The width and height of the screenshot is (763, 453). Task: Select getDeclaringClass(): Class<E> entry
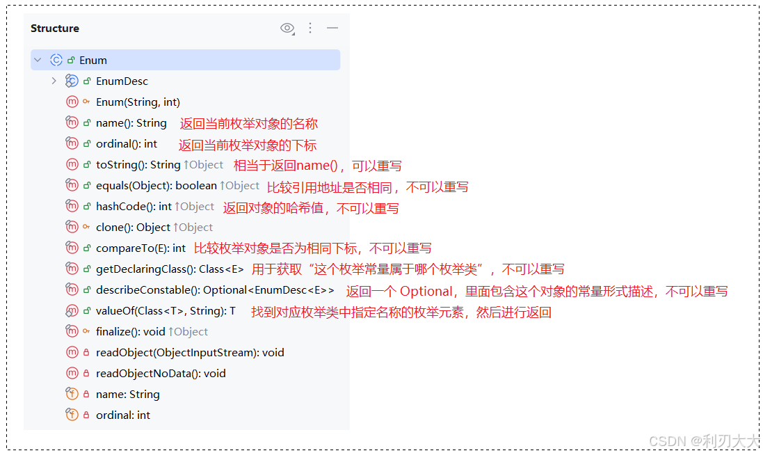(x=170, y=269)
